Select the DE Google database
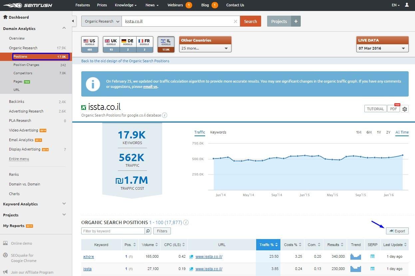This screenshot has width=415, height=276. coord(128,45)
